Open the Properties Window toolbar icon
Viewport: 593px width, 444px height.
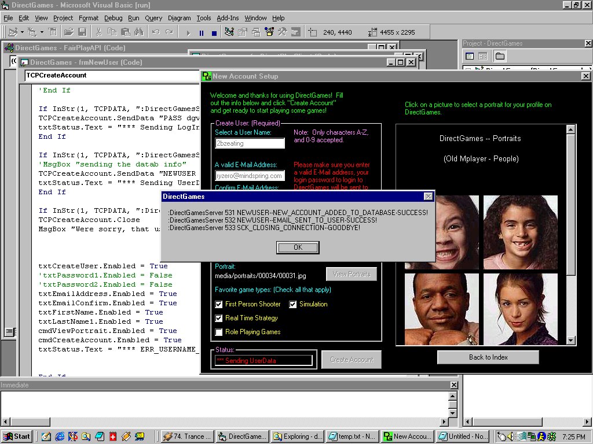243,32
